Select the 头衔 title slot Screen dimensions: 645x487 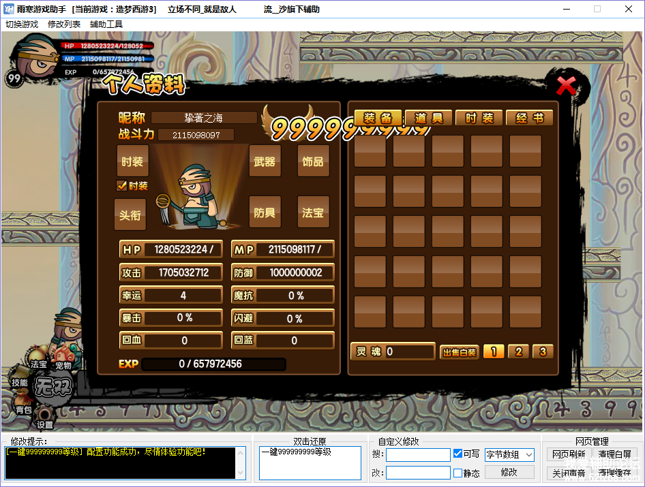click(x=130, y=214)
